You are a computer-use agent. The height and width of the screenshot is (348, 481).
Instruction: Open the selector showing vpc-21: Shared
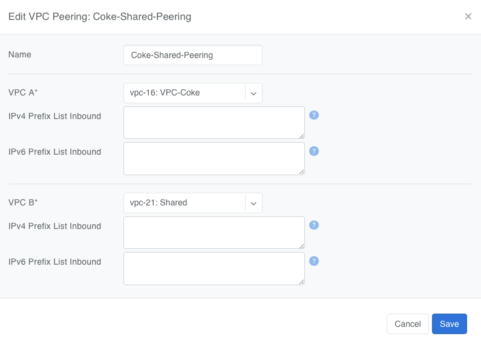pyautogui.click(x=185, y=203)
